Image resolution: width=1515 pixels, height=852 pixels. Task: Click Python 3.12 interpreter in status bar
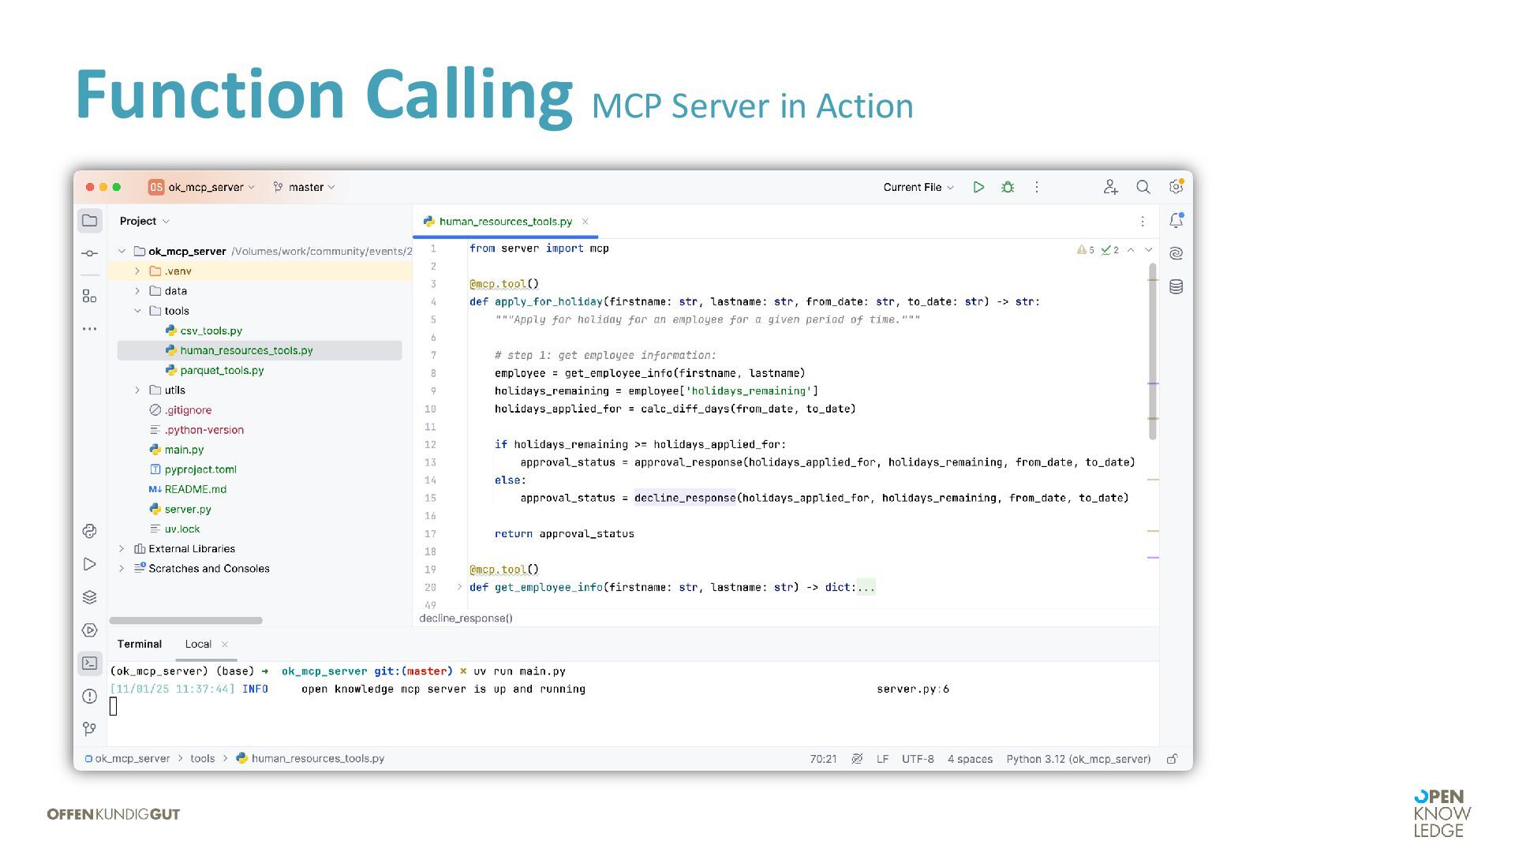pos(1078,759)
